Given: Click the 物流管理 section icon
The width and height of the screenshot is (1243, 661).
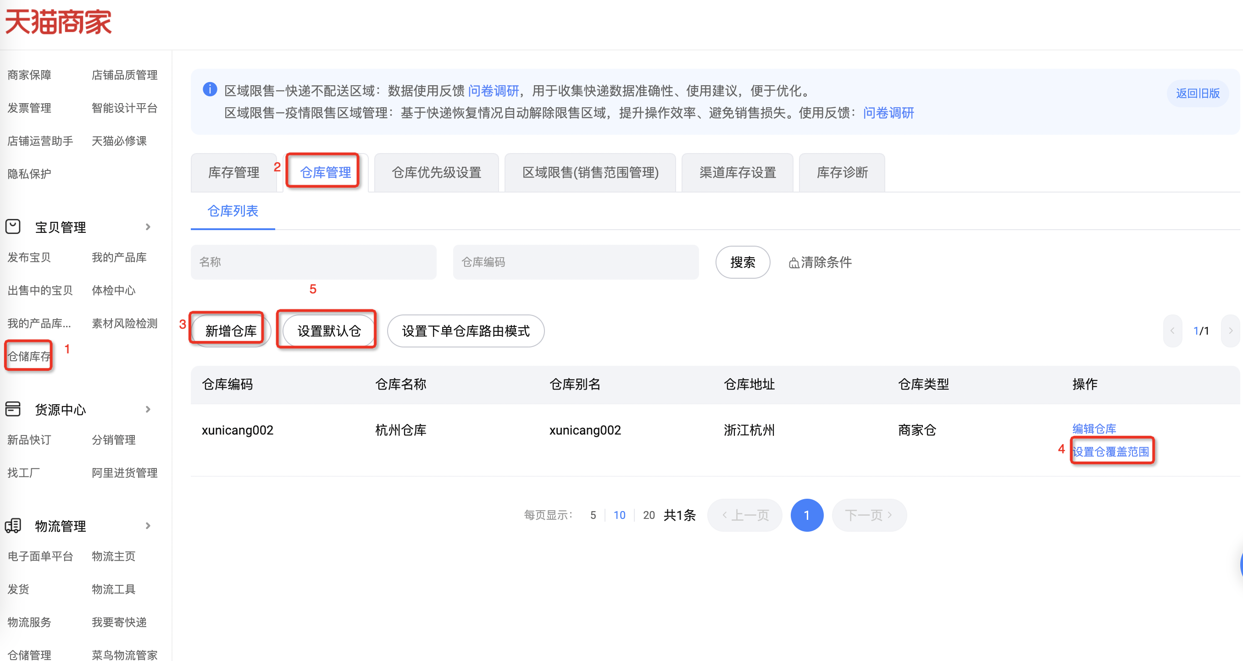Looking at the screenshot, I should (x=13, y=525).
